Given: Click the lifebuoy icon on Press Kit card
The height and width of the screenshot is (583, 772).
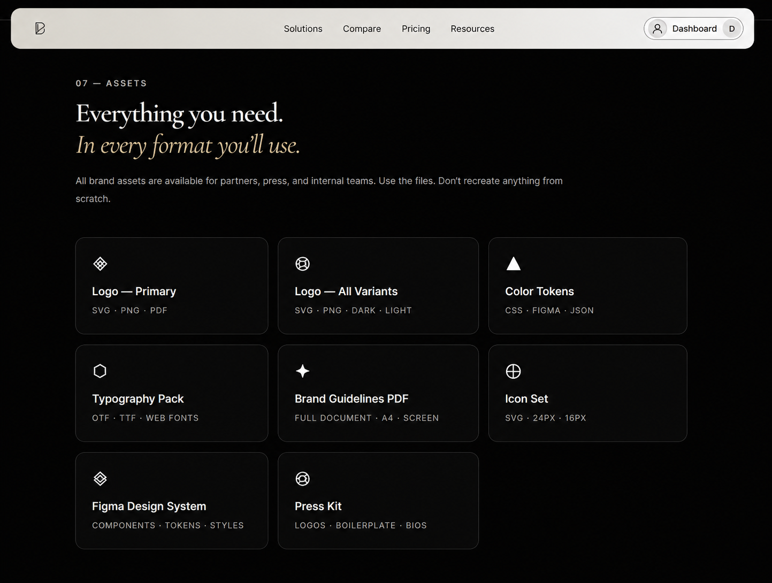Looking at the screenshot, I should (303, 479).
